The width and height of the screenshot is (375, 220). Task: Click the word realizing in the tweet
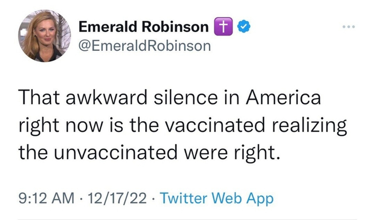tap(312, 125)
